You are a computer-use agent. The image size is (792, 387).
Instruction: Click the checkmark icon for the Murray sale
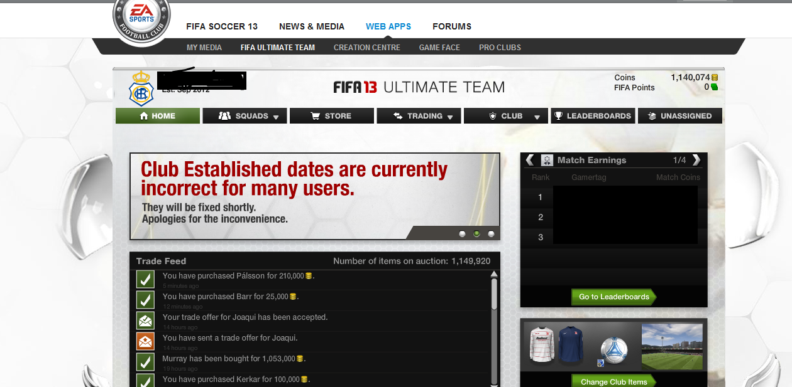(145, 363)
